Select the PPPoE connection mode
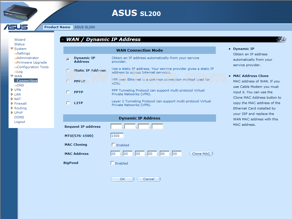 (x=68, y=81)
